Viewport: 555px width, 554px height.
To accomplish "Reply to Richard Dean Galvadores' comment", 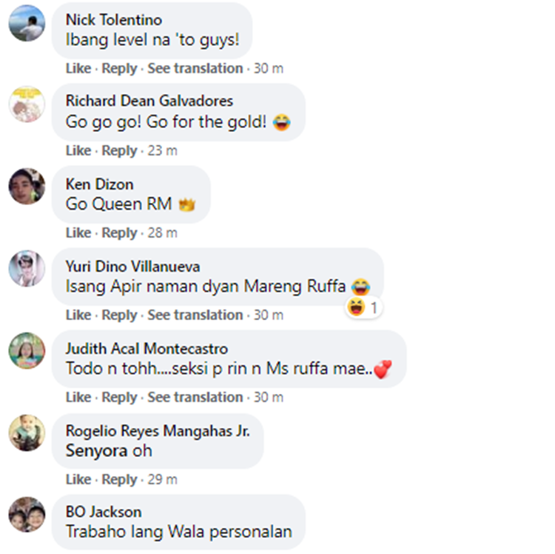I will [x=119, y=151].
